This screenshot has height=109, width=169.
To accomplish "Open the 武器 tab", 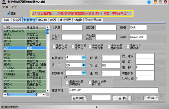I will (x=53, y=20).
